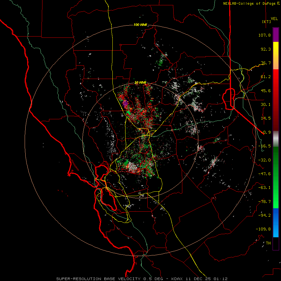Click the blue segment of color bar
Screen dimensions: 281x281
[x=276, y=223]
